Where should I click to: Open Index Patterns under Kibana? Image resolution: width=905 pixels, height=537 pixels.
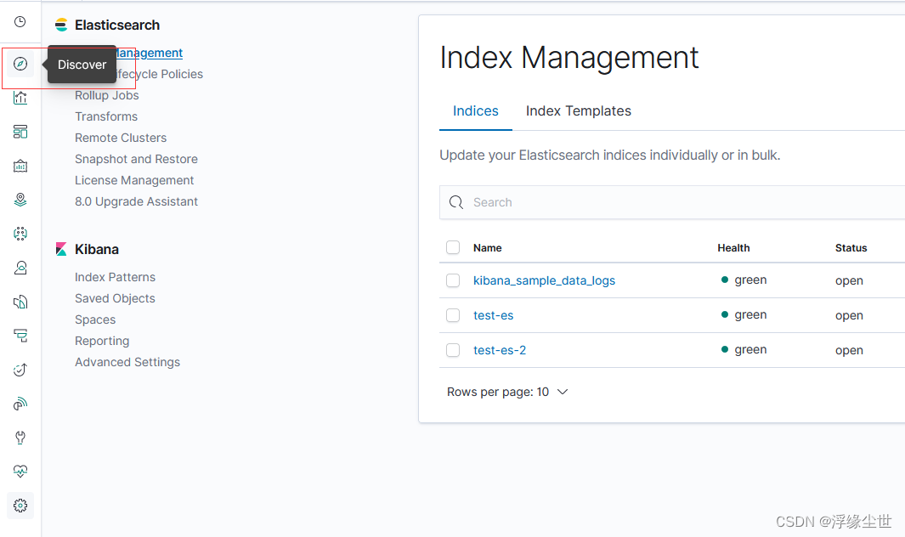pyautogui.click(x=115, y=277)
